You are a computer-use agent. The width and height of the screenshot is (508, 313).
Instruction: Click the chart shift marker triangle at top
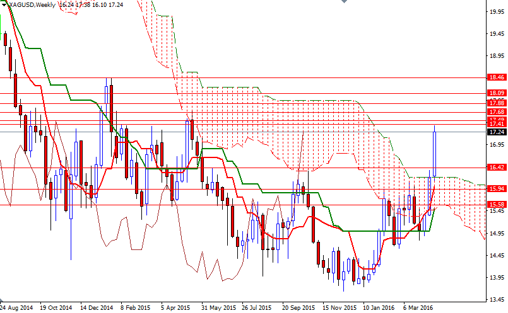click(344, 1)
